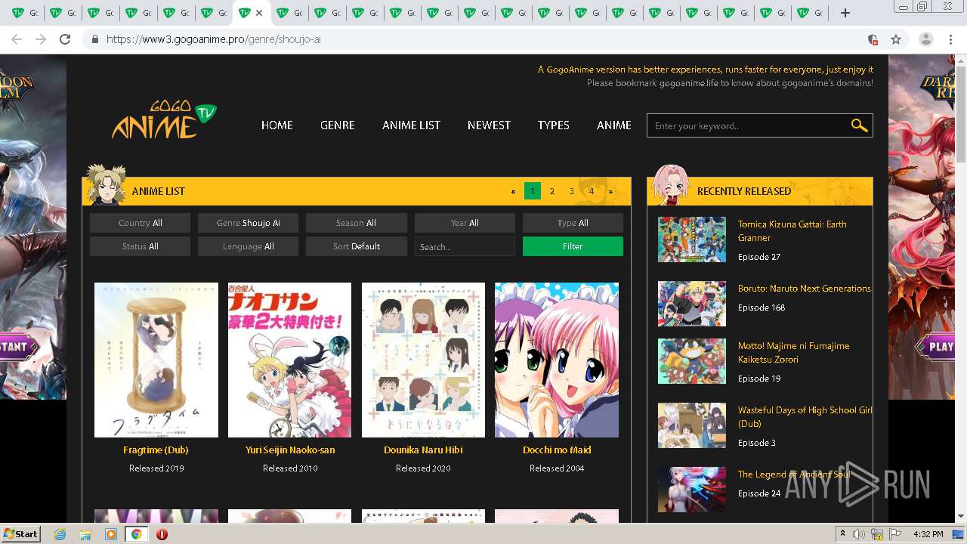The width and height of the screenshot is (967, 544).
Task: Show hidden tray icons arrow
Action: [842, 534]
